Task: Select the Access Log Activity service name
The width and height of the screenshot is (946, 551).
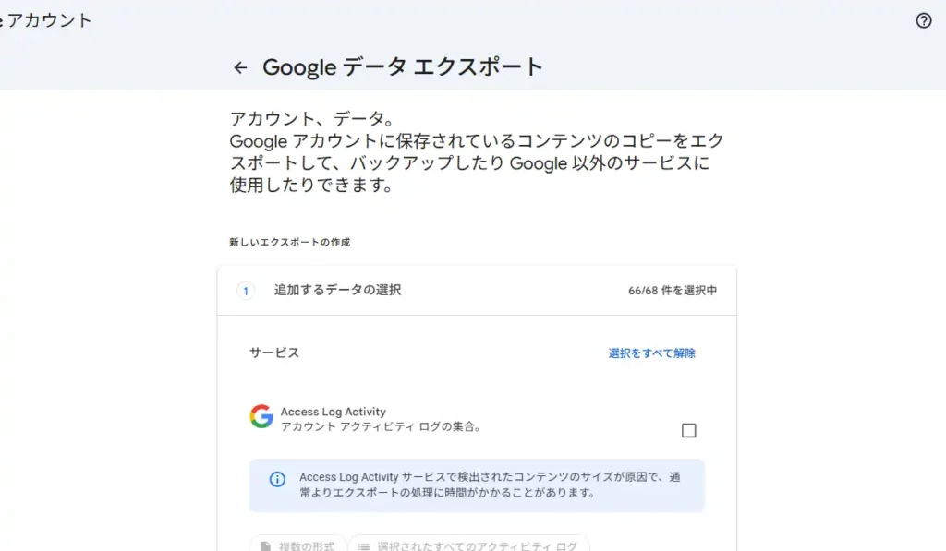Action: pyautogui.click(x=333, y=412)
